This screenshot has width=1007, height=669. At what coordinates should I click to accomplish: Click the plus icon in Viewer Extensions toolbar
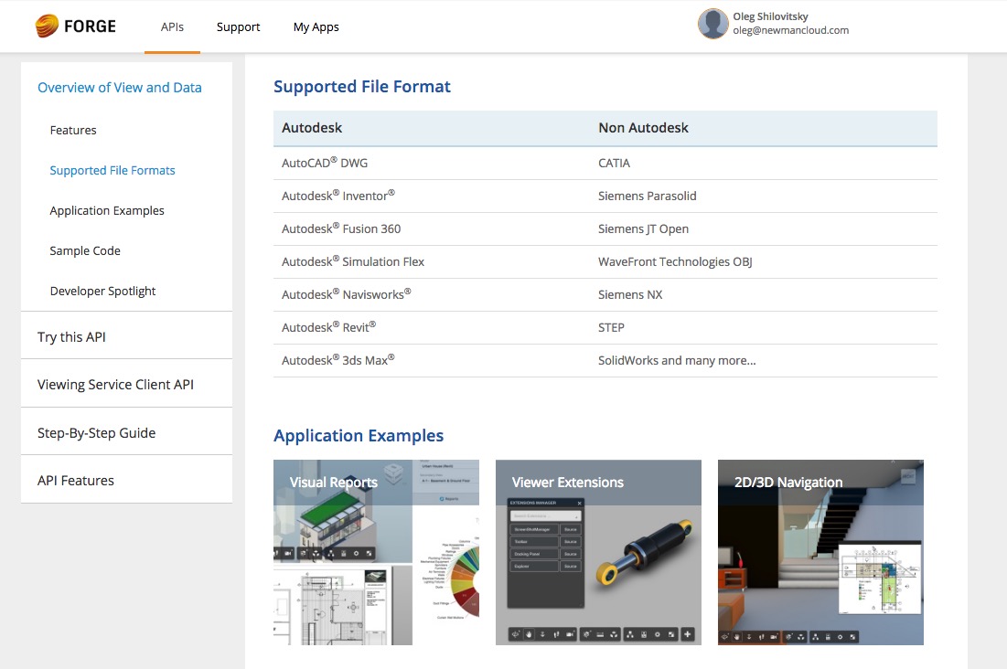(x=687, y=634)
